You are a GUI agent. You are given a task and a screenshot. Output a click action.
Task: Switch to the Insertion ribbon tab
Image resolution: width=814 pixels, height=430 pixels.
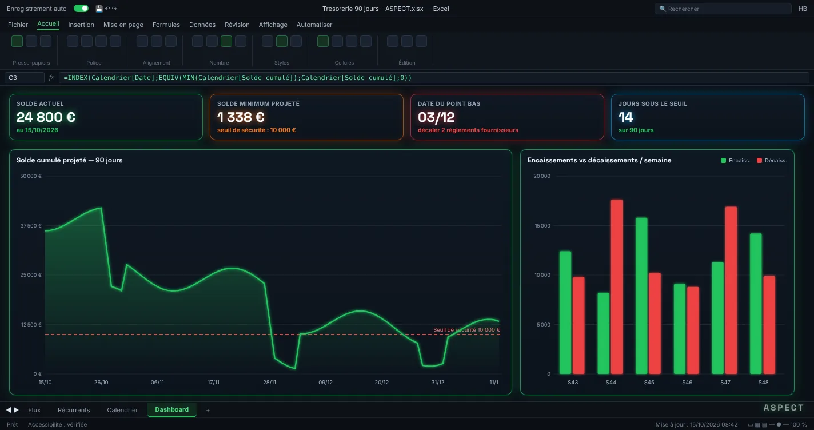[x=81, y=25]
